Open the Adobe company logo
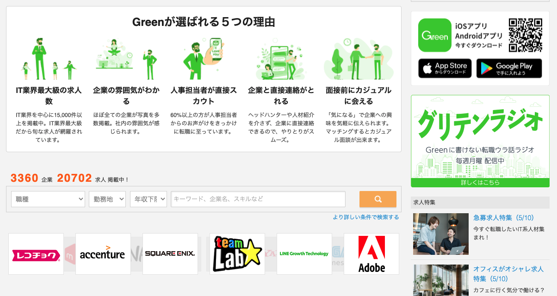Image resolution: width=557 pixels, height=296 pixels. [371, 254]
